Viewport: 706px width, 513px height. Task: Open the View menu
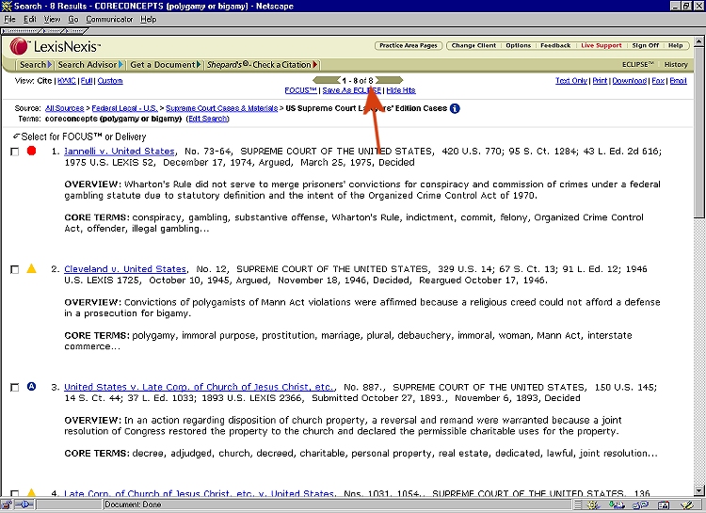click(52, 20)
